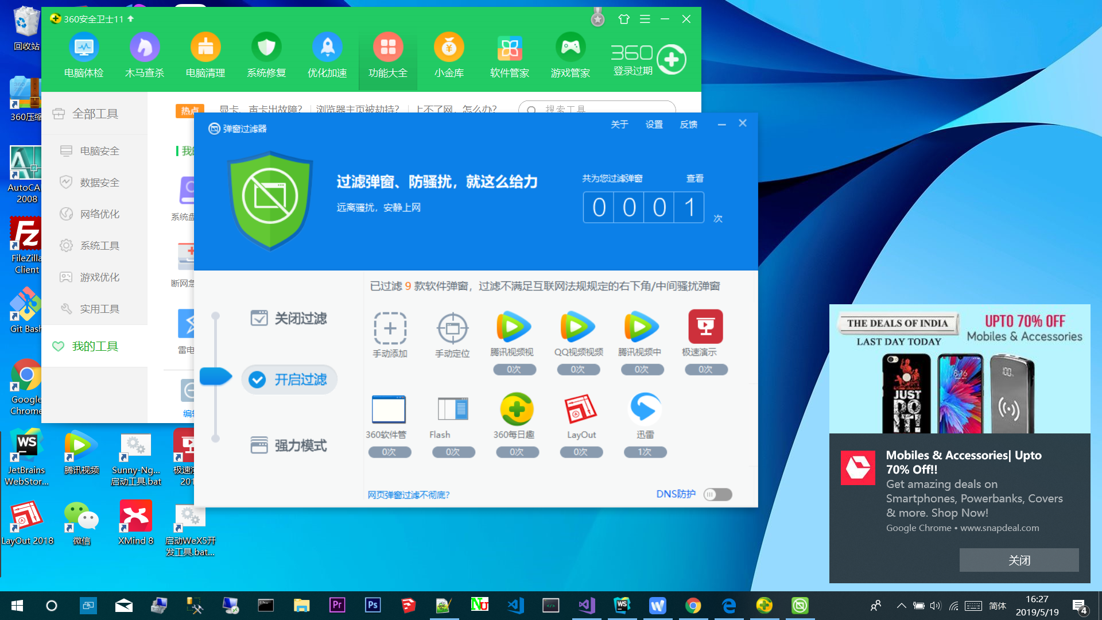Expand 实用工具 in the sidebar
This screenshot has width=1102, height=620.
(99, 308)
